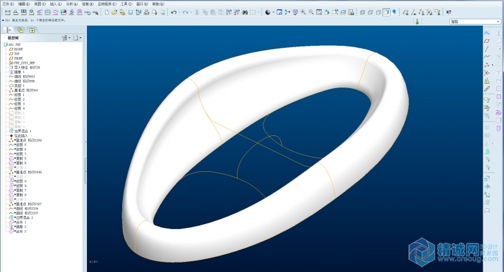Select the No Hidden display icon
The height and width of the screenshot is (272, 504).
[x=379, y=12]
